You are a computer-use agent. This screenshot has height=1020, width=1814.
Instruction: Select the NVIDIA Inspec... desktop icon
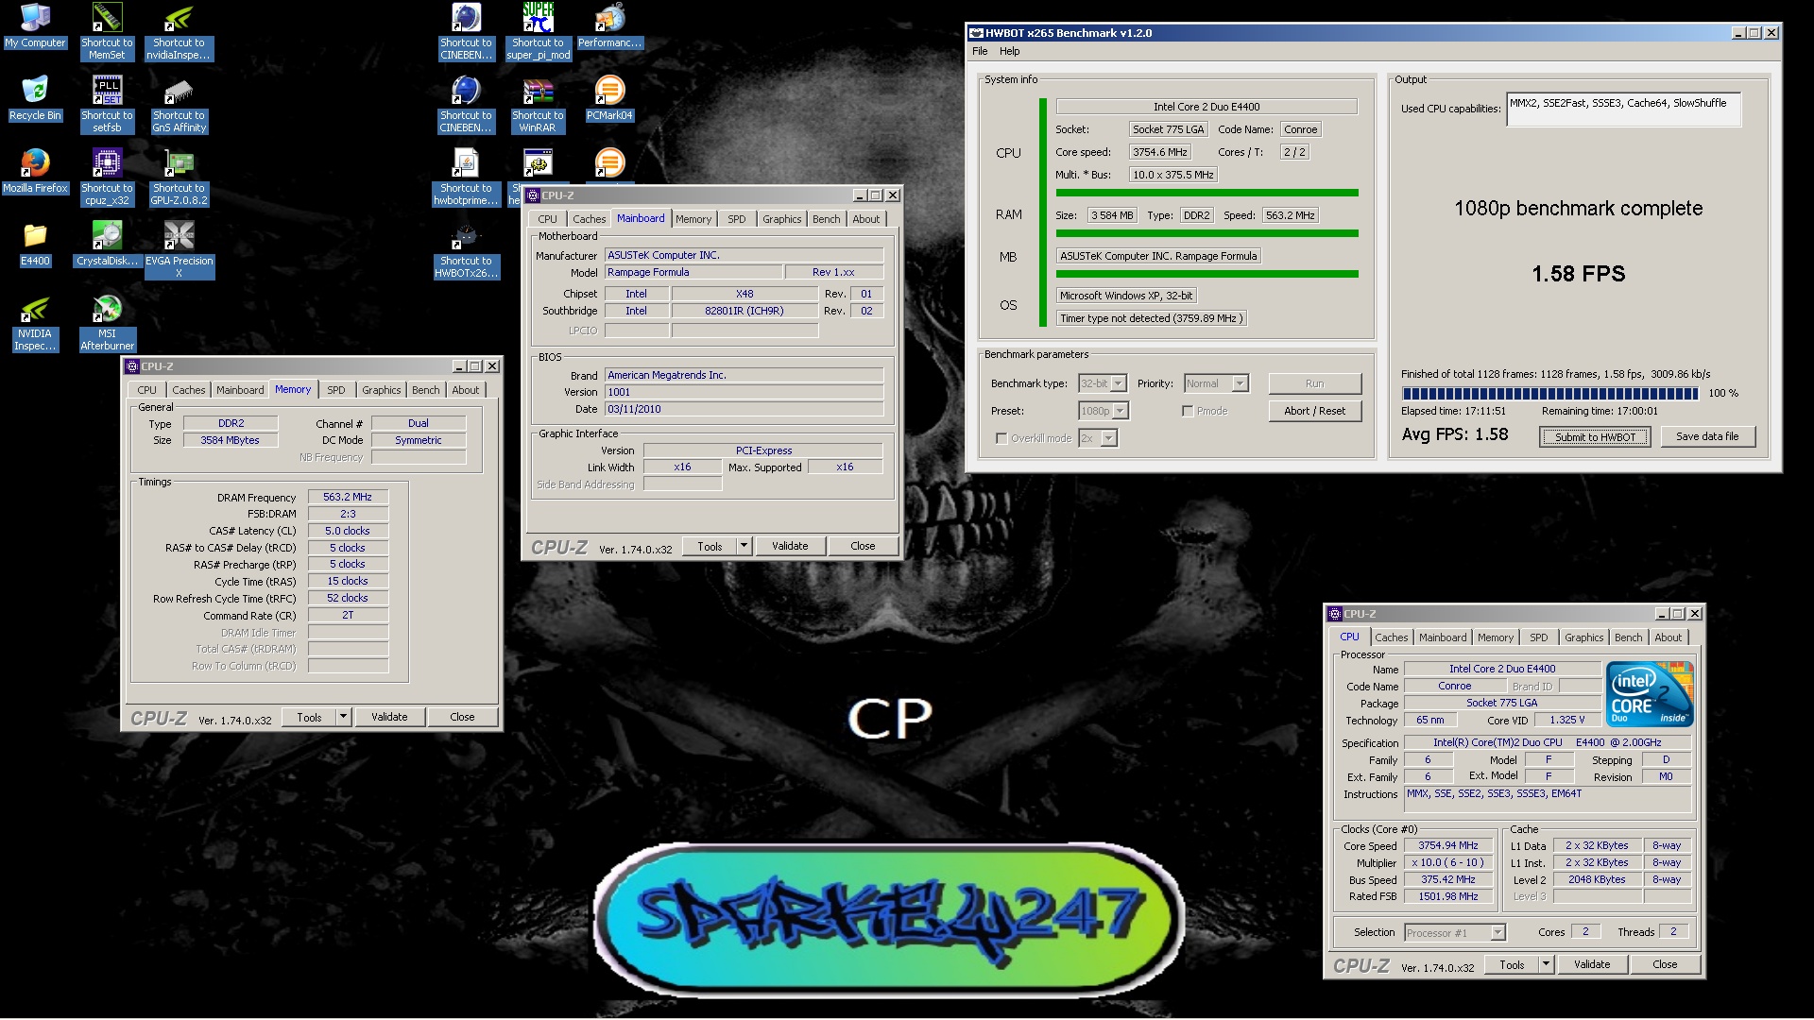35,324
